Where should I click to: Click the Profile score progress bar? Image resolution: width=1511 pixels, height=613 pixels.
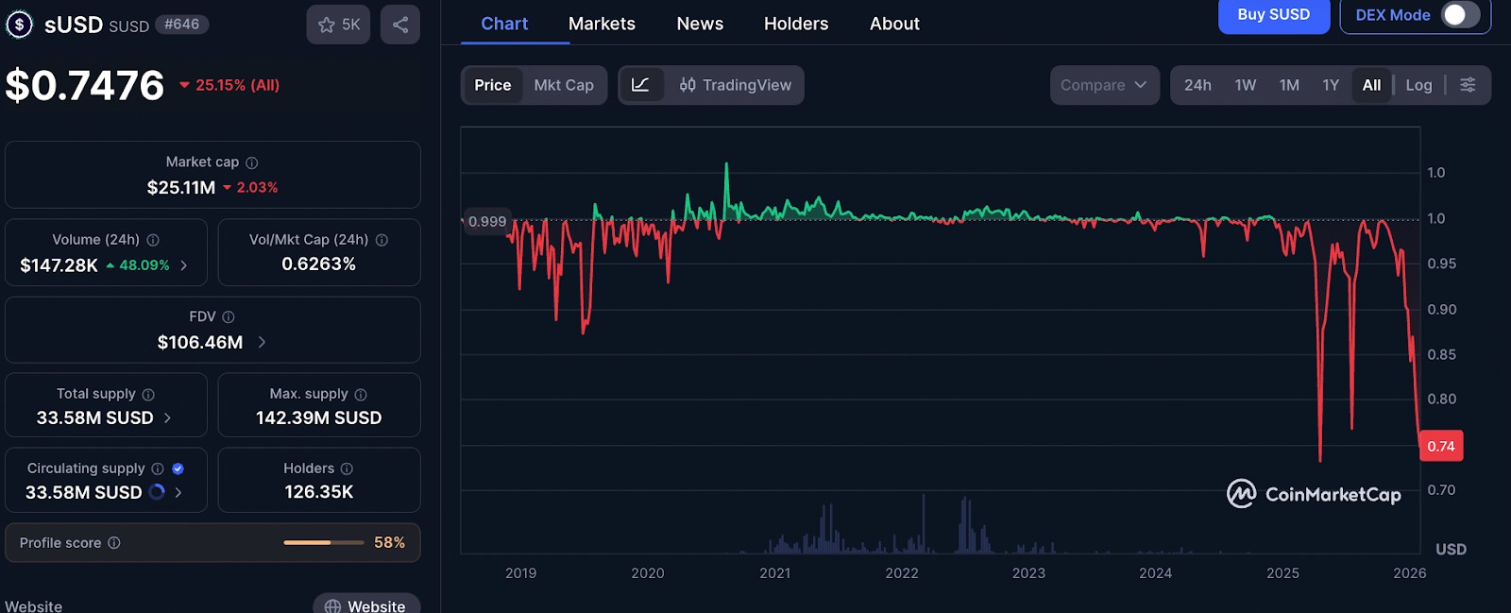coord(323,543)
